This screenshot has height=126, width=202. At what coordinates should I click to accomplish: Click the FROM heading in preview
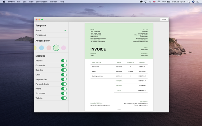92,29
